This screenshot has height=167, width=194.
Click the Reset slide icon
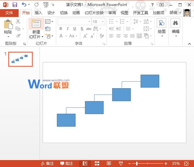pos(48,29)
